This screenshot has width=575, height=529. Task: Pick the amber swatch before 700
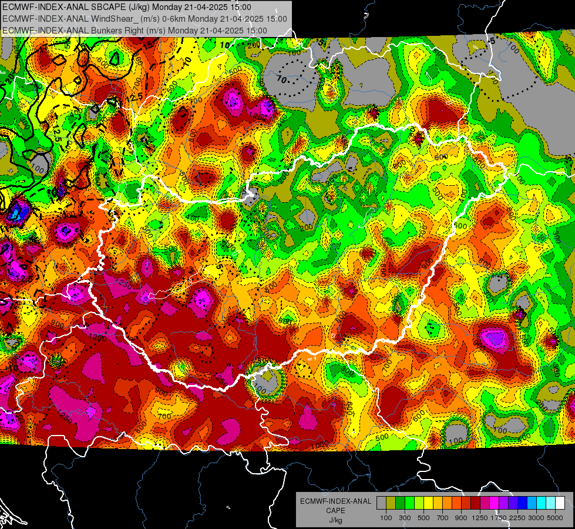coord(438,503)
